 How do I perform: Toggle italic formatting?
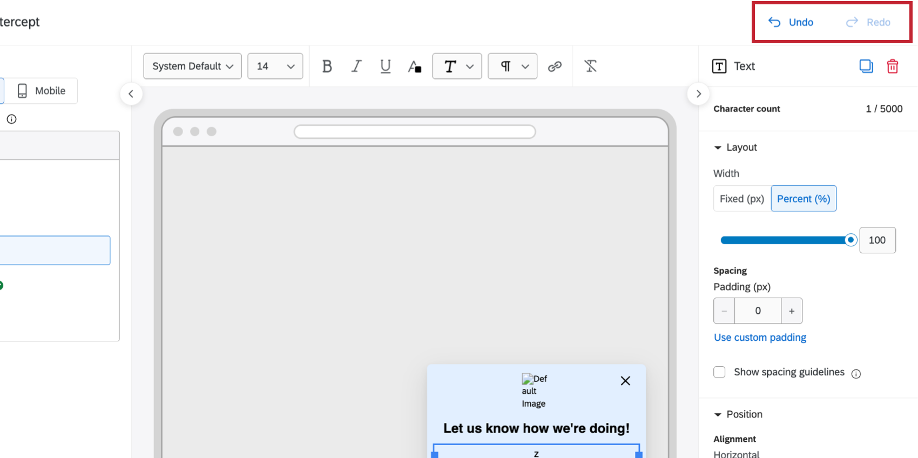click(356, 66)
